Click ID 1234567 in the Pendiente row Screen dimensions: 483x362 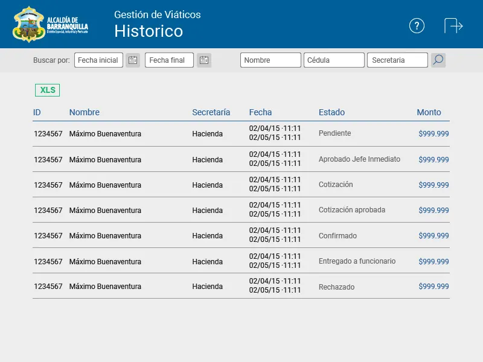pos(48,134)
